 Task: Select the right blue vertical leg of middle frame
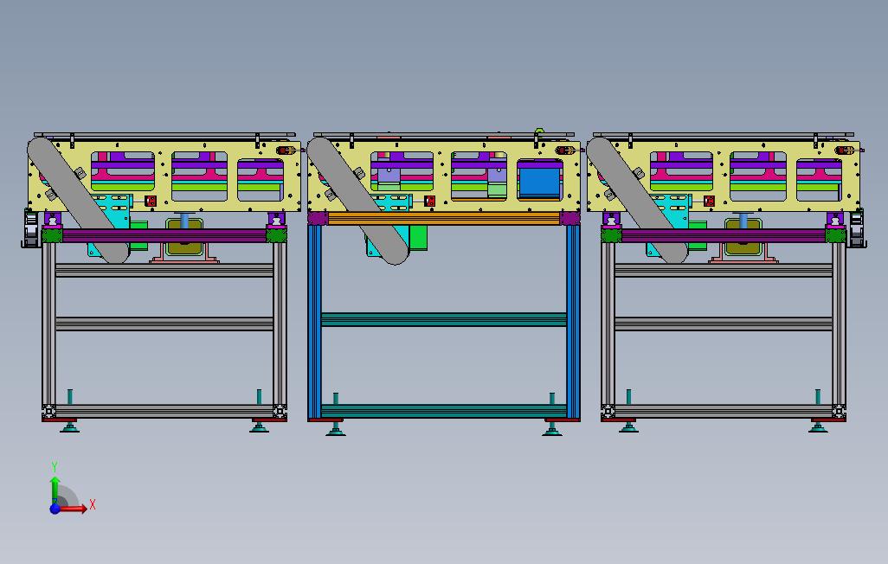pyautogui.click(x=573, y=322)
